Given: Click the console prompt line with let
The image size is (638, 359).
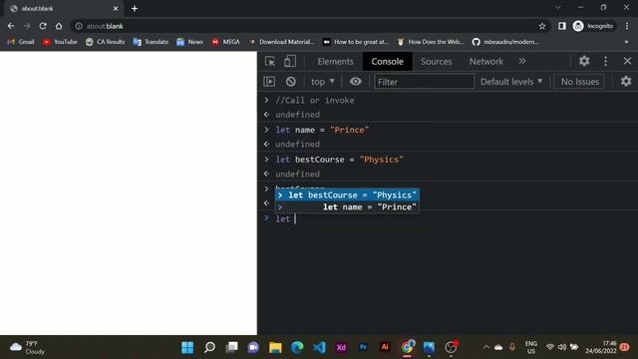Looking at the screenshot, I should [448, 219].
